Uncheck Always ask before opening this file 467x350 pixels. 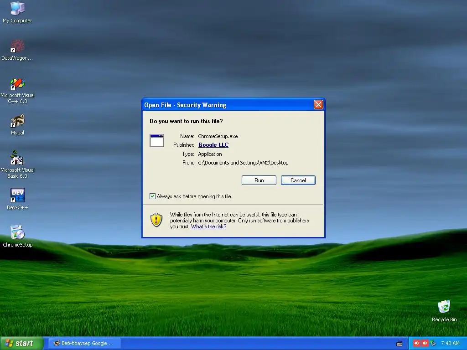click(152, 196)
